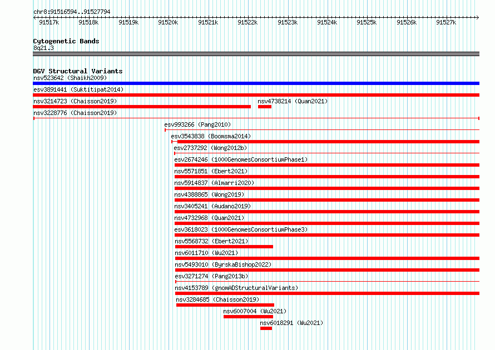Click the Cytogenetic Bands track title

coord(66,41)
